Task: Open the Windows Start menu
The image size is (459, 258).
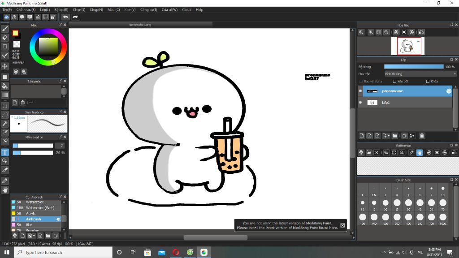Action: coord(7,252)
